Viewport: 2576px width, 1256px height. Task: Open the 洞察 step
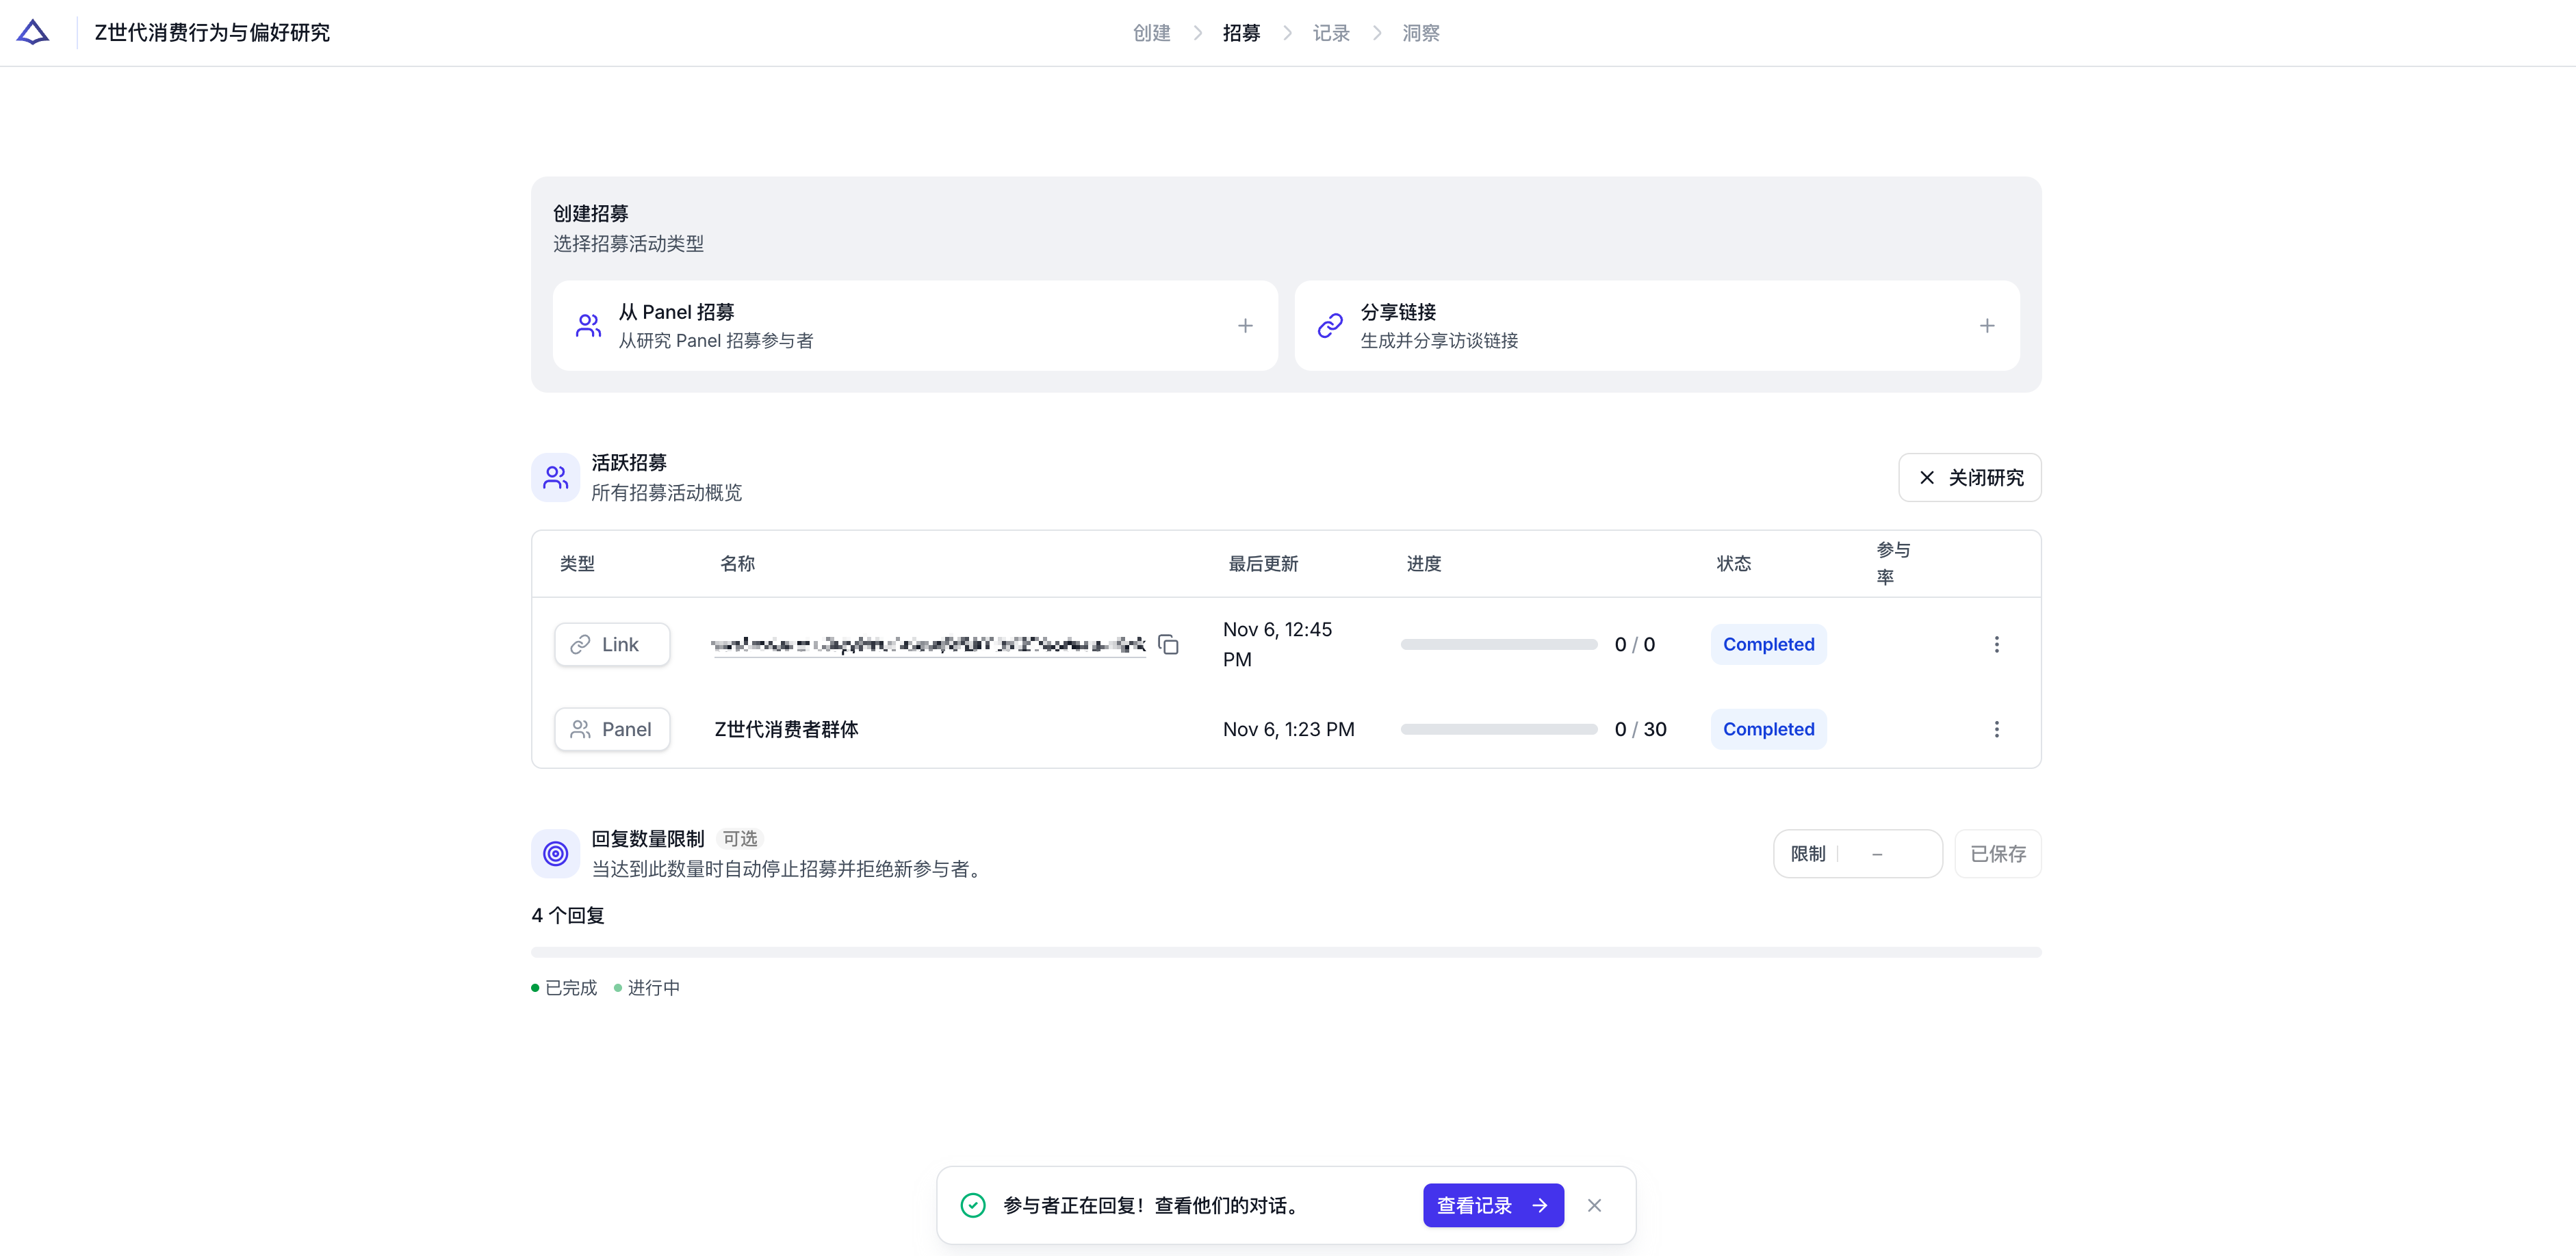[x=1421, y=33]
